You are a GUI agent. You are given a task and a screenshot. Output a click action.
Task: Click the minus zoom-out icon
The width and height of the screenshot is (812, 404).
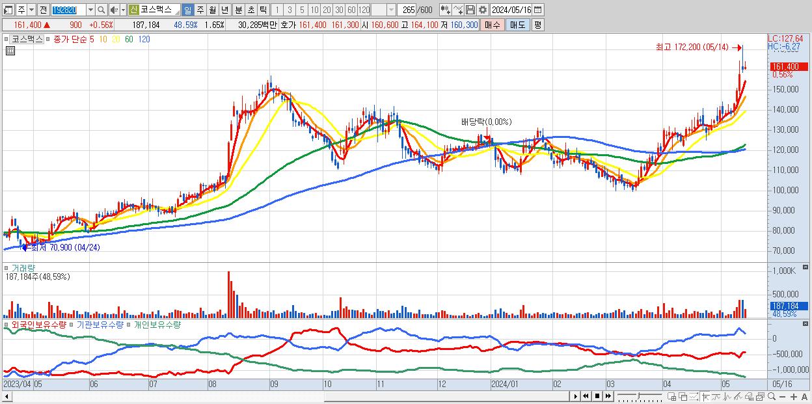782,397
